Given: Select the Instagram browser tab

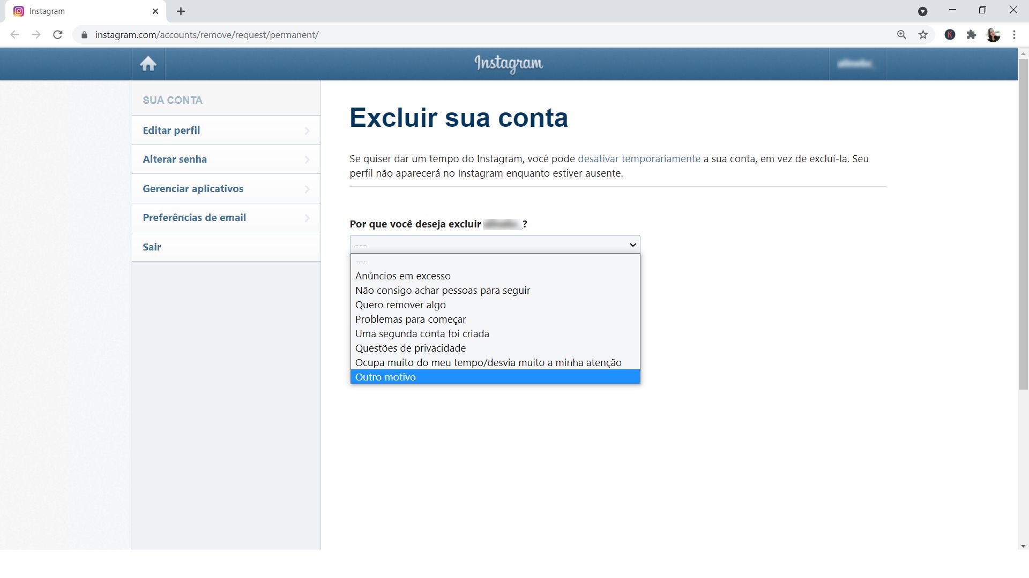Looking at the screenshot, I should coord(86,11).
